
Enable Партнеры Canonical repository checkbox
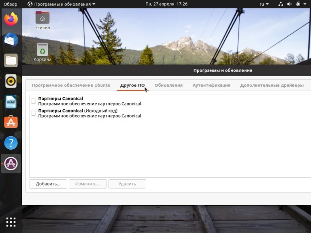(x=33, y=101)
